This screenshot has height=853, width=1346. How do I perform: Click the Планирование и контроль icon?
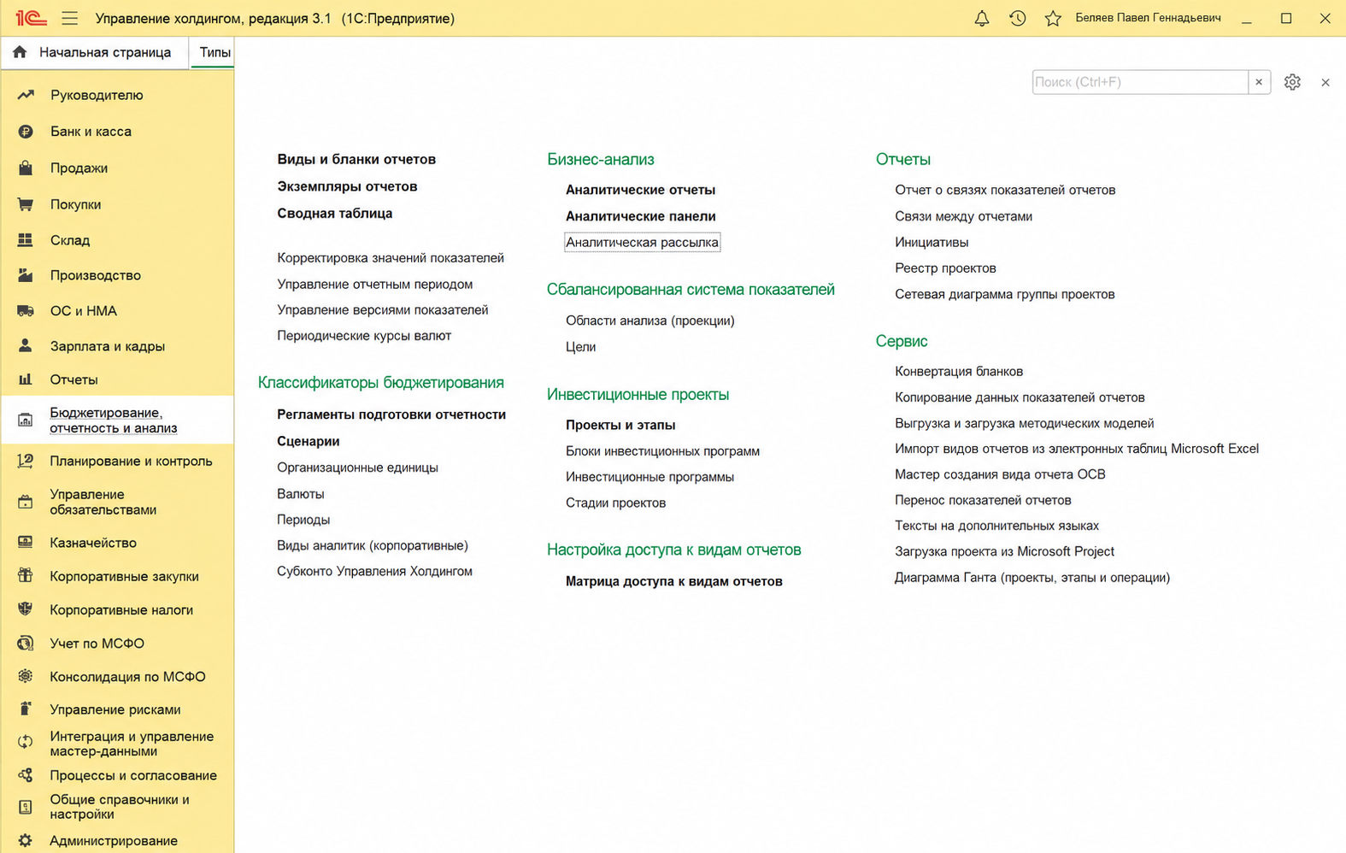click(x=26, y=461)
